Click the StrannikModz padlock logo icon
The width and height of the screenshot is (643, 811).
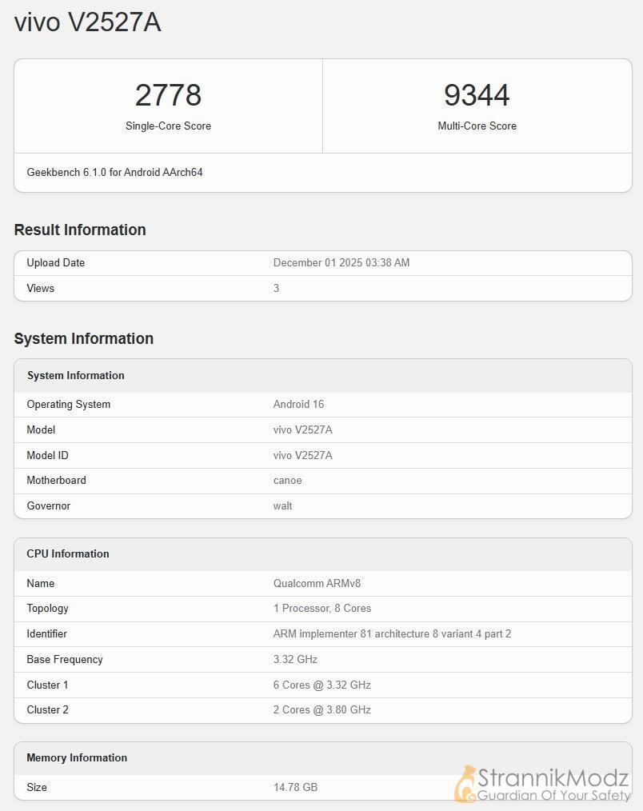[465, 784]
